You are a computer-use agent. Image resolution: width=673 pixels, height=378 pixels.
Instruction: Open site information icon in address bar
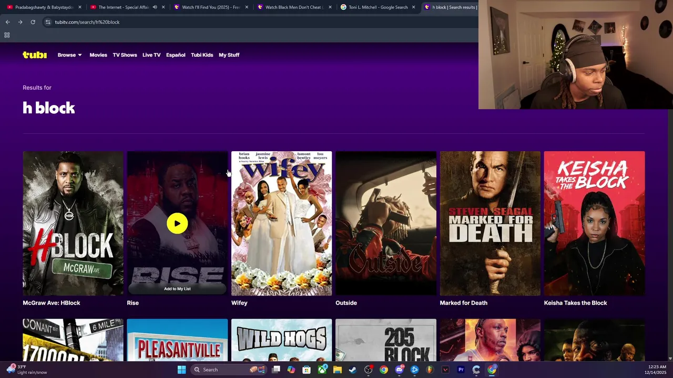(x=48, y=22)
